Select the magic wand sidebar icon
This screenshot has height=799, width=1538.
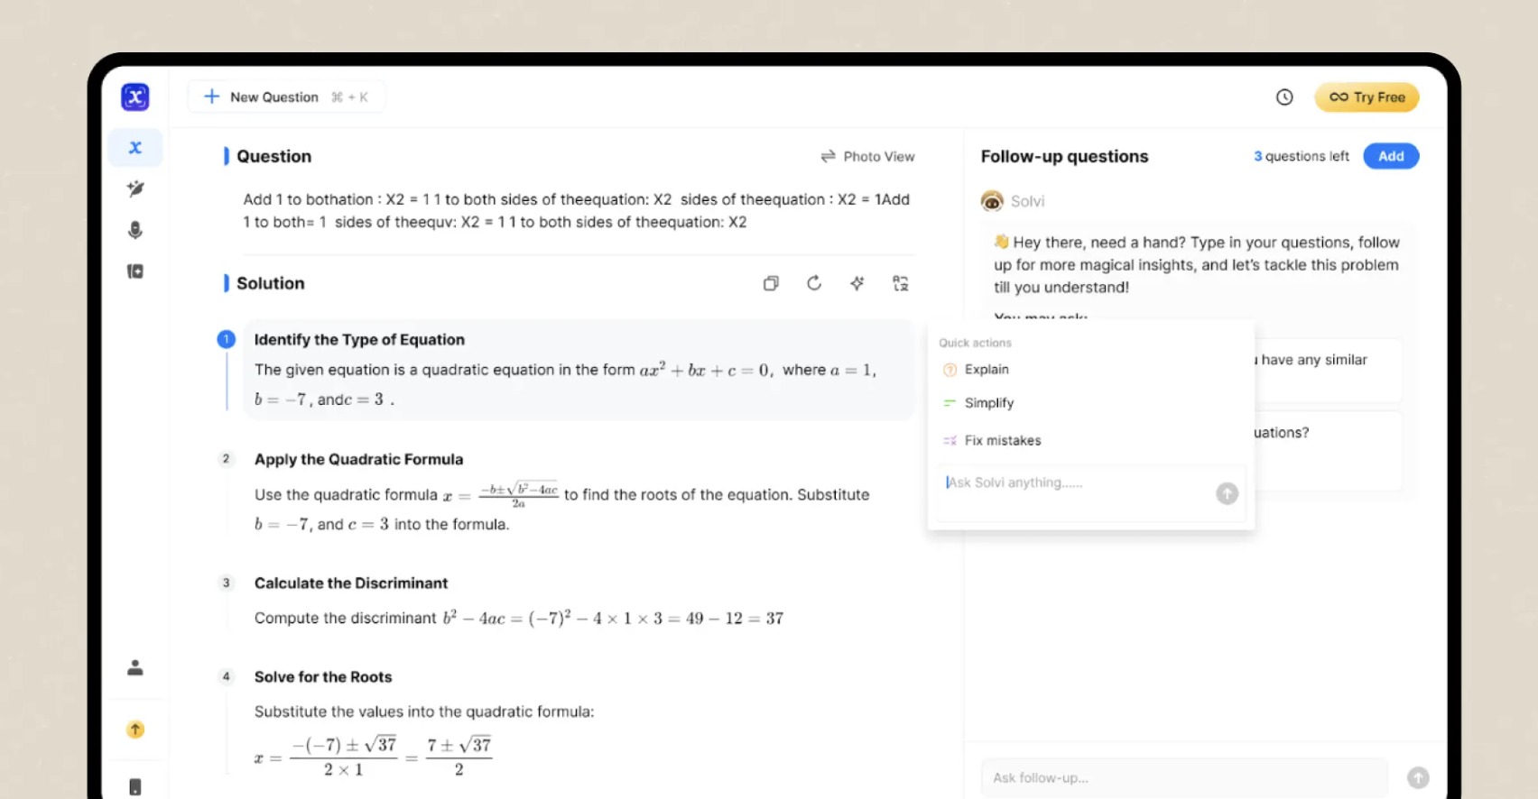click(135, 188)
